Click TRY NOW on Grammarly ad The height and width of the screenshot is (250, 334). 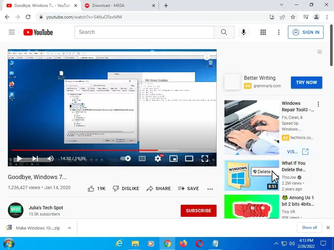[x=307, y=82]
